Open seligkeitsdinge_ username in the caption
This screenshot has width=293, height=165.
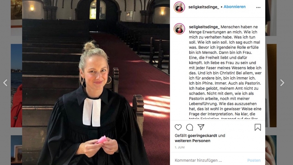[x=204, y=27]
